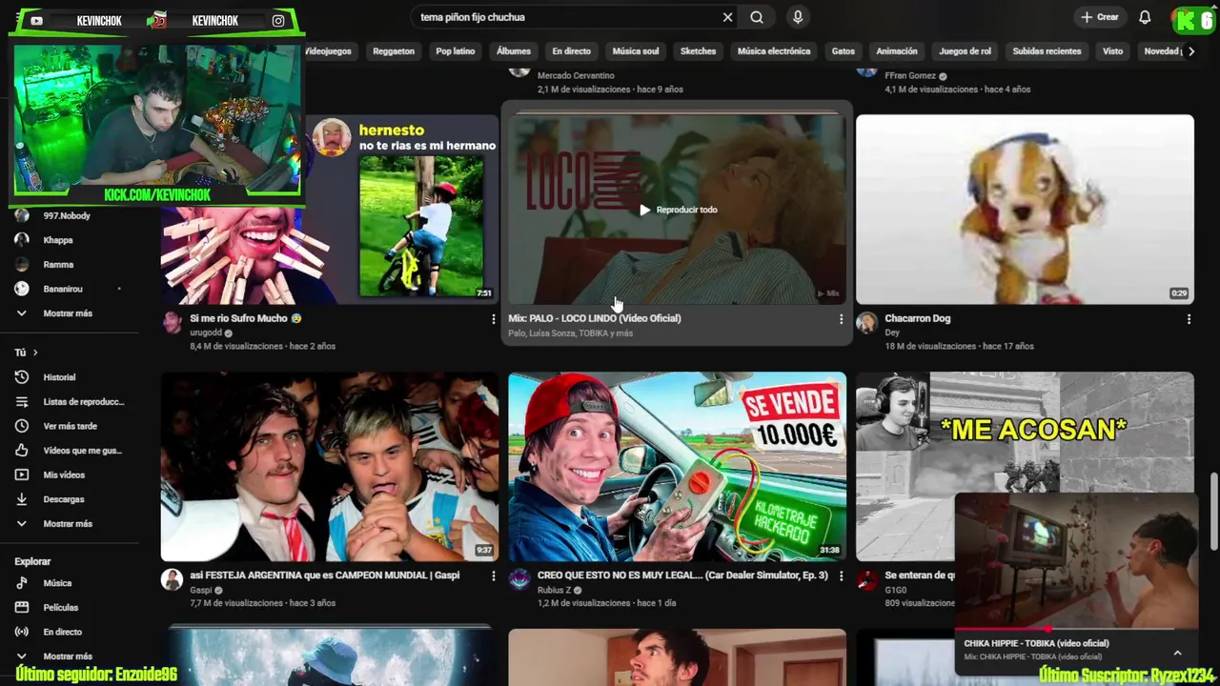Screen dimensions: 1220x686
Task: Open the Chacarron Dog thumbnail
Action: point(1025,210)
